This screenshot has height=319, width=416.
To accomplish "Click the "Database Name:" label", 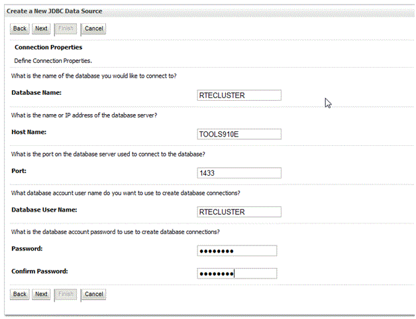I will [36, 93].
